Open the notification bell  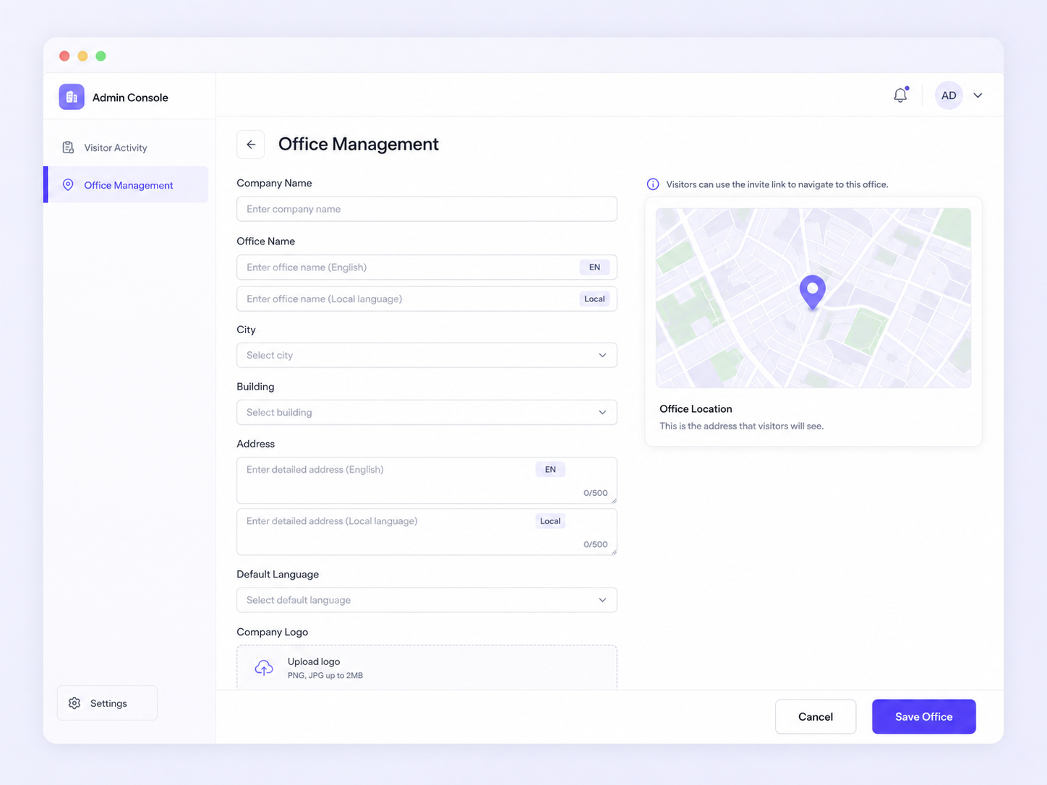[900, 95]
